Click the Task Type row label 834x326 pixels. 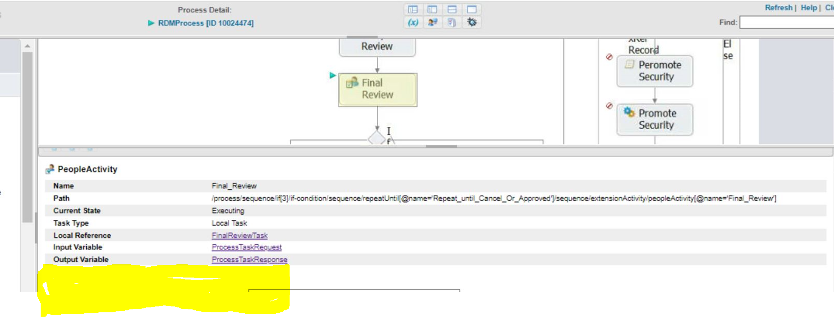[x=71, y=223]
